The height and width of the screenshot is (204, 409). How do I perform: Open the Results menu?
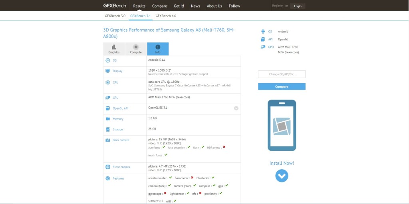139,6
